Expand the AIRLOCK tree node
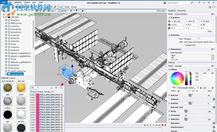 point(4,17)
